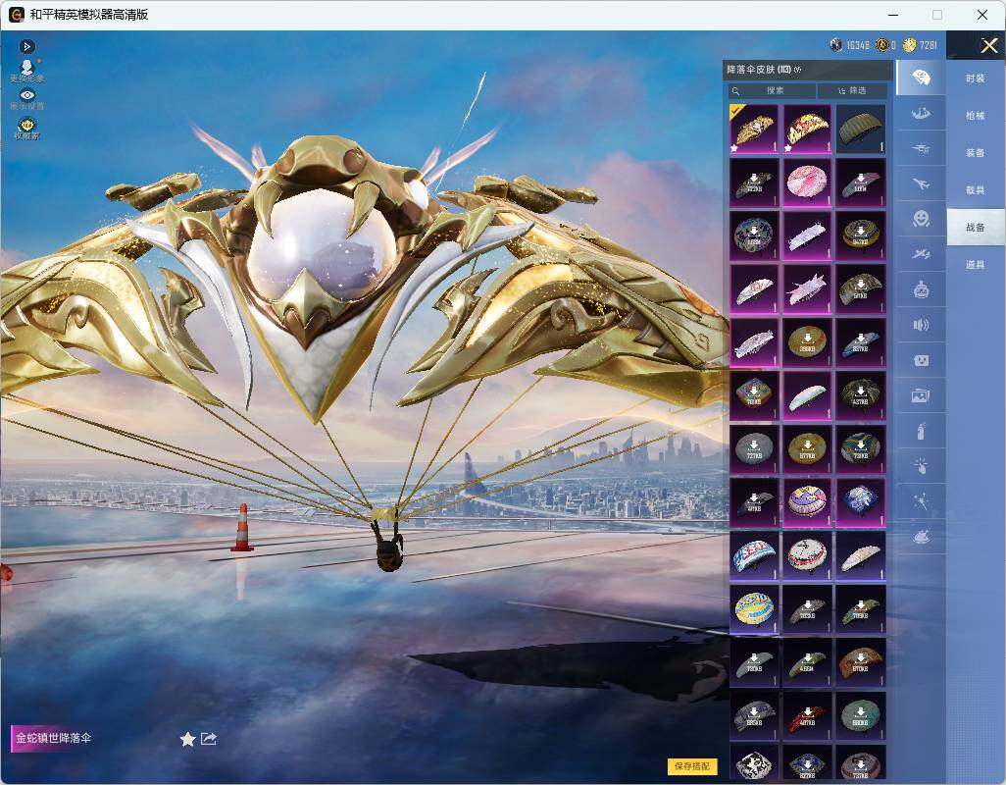Select the roast chicken category icon
The height and width of the screenshot is (785, 1006).
coord(921,537)
